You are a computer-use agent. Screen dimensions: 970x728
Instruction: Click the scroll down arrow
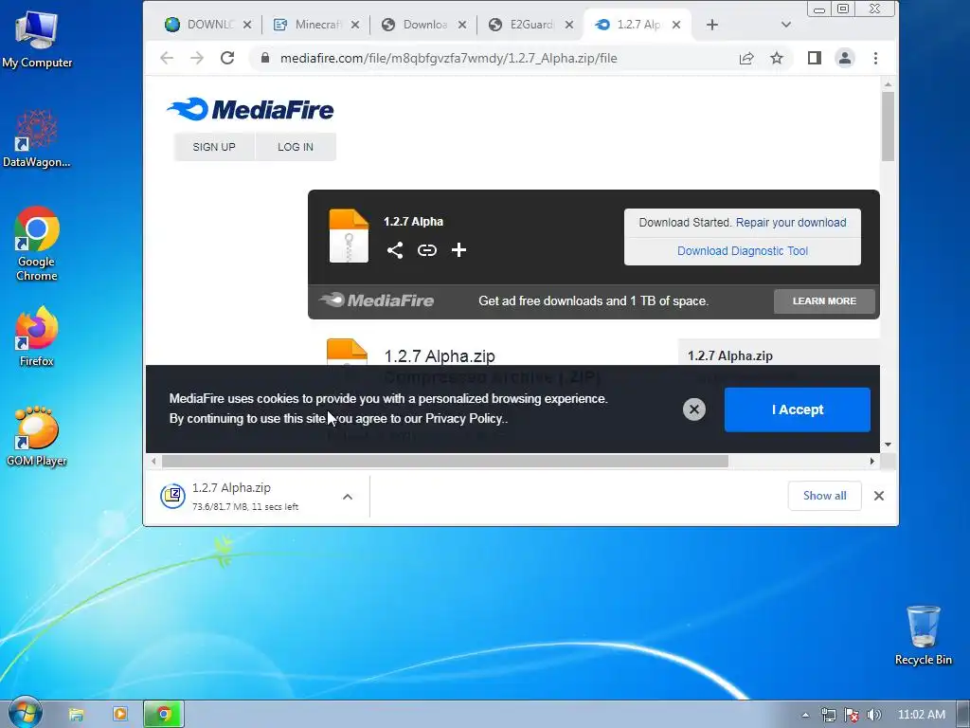pos(888,445)
